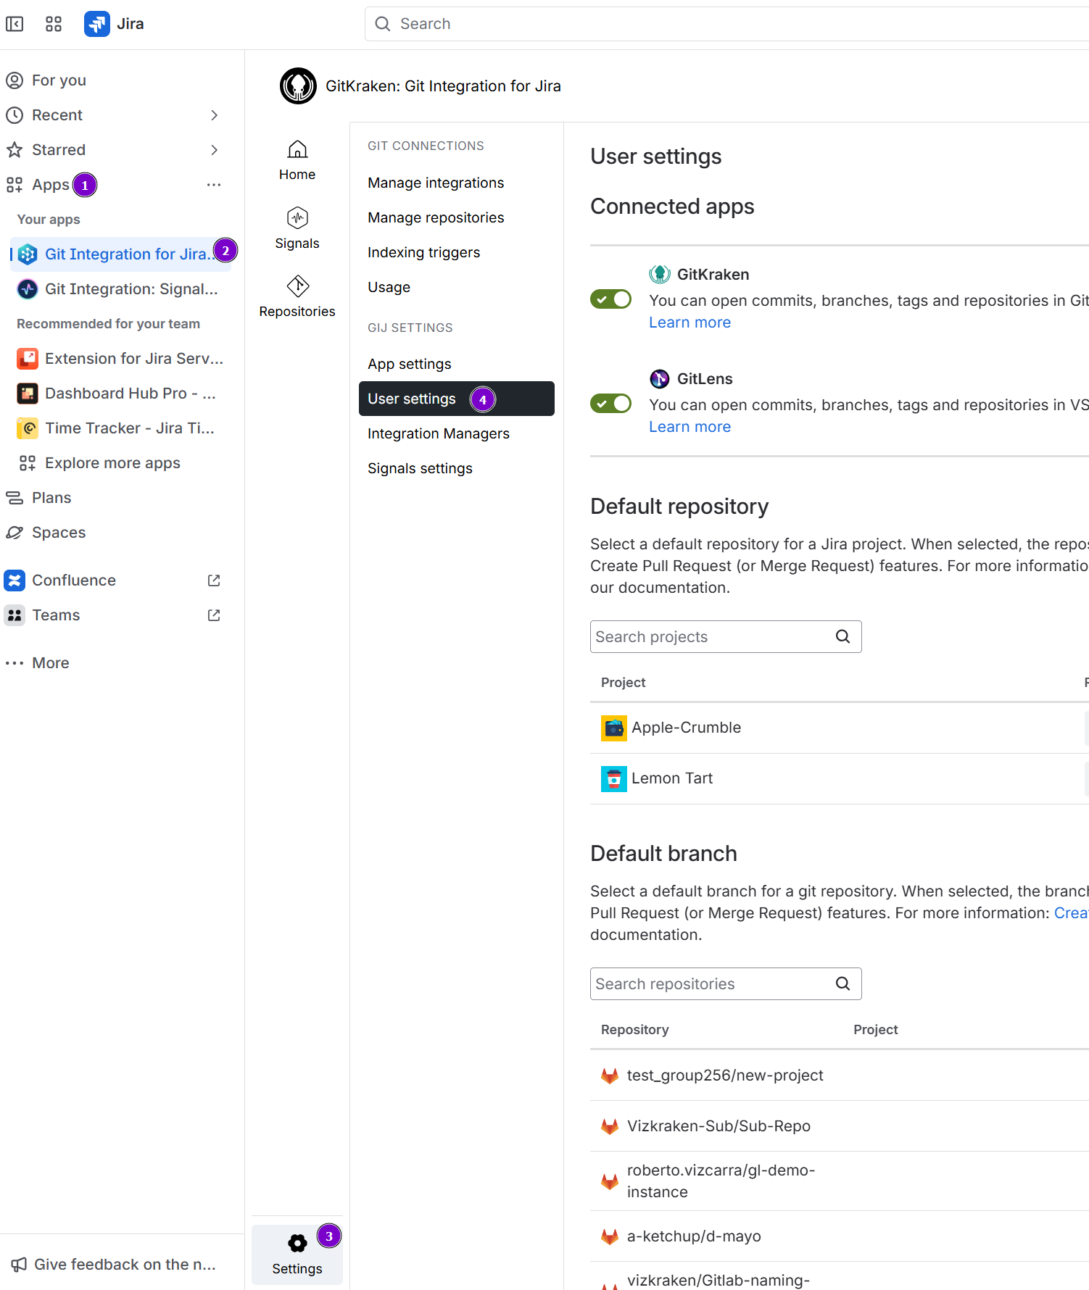
Task: Select the a-ketchup/d-mayo repository row
Action: tap(840, 1236)
